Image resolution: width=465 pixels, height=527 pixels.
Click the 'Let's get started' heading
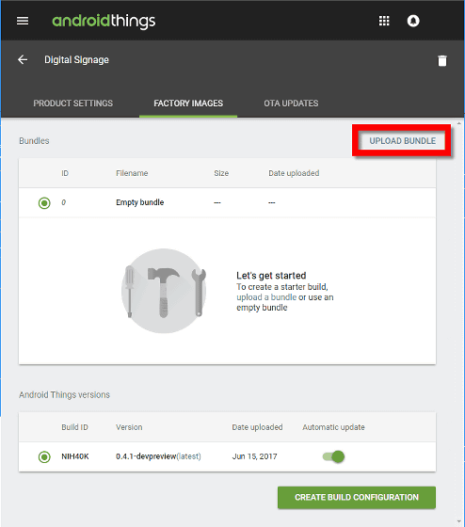271,276
